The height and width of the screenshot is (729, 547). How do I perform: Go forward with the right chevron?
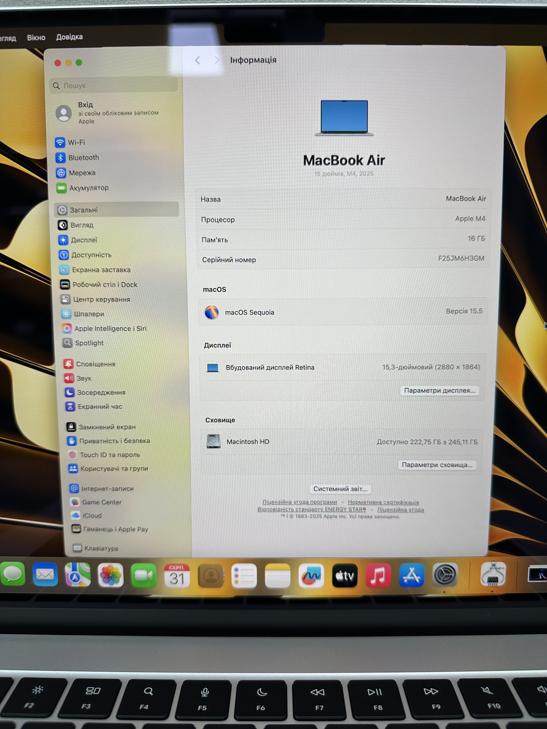[x=217, y=60]
